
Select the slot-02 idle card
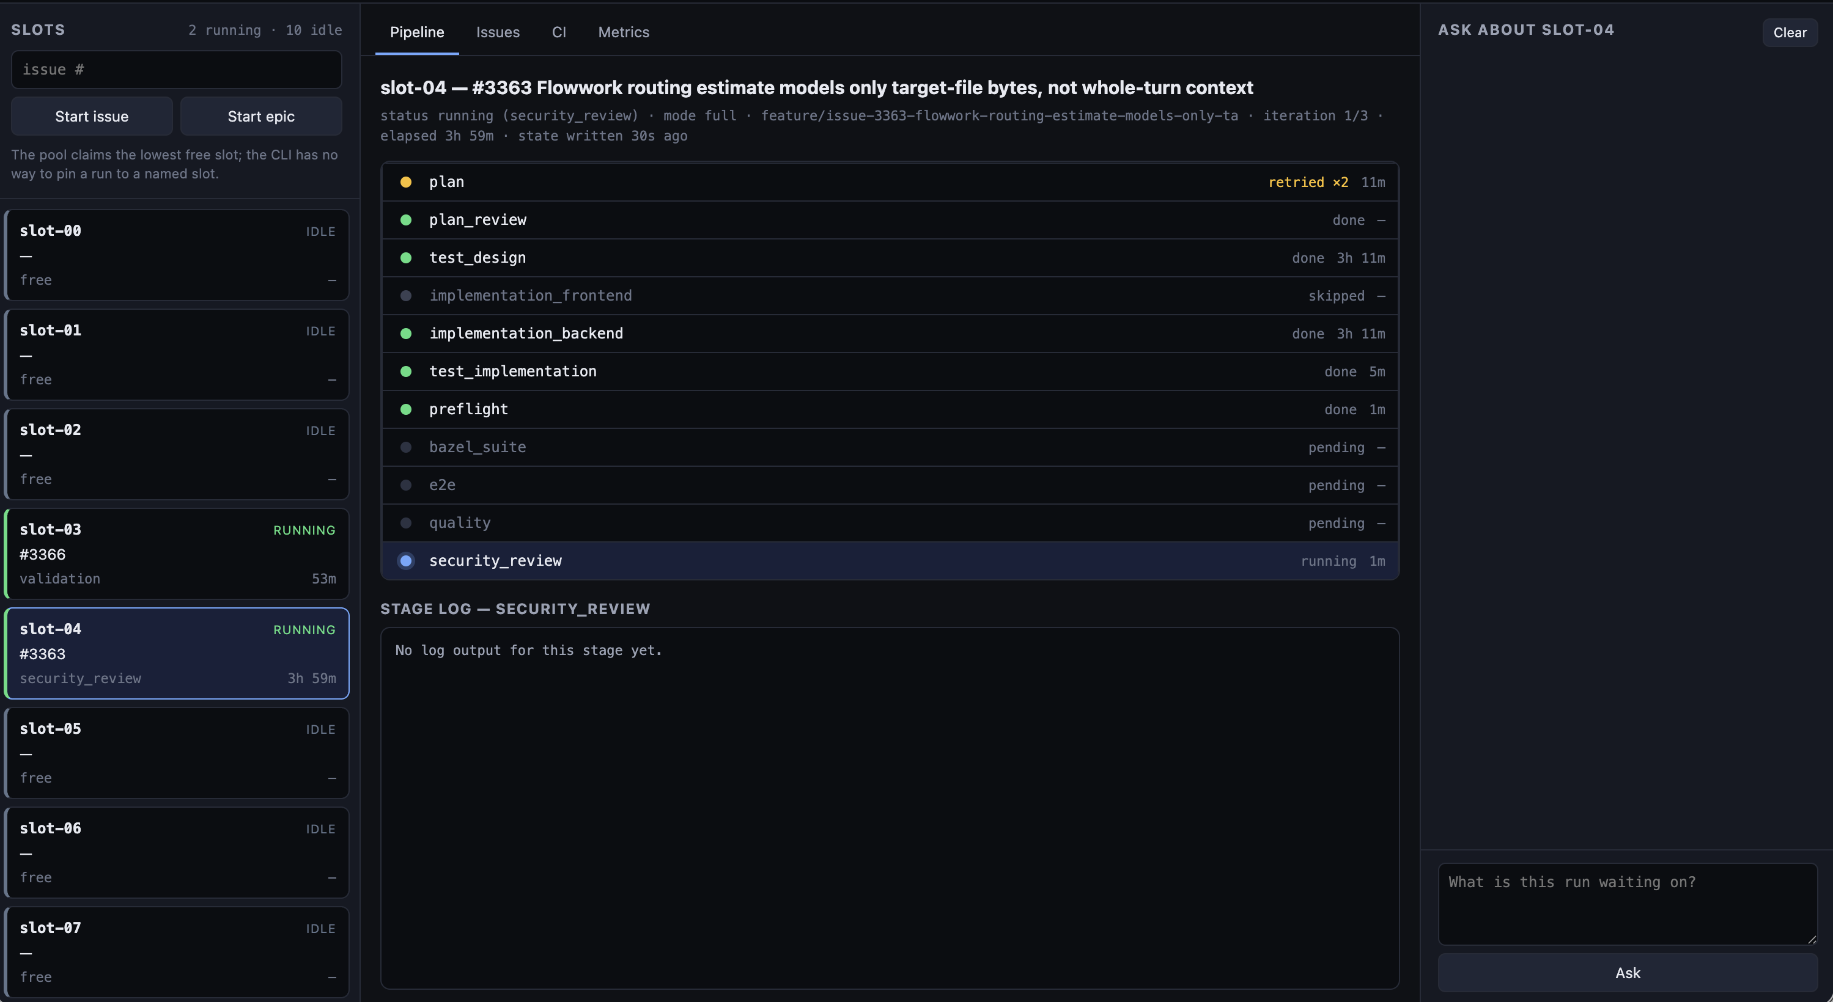tap(177, 454)
